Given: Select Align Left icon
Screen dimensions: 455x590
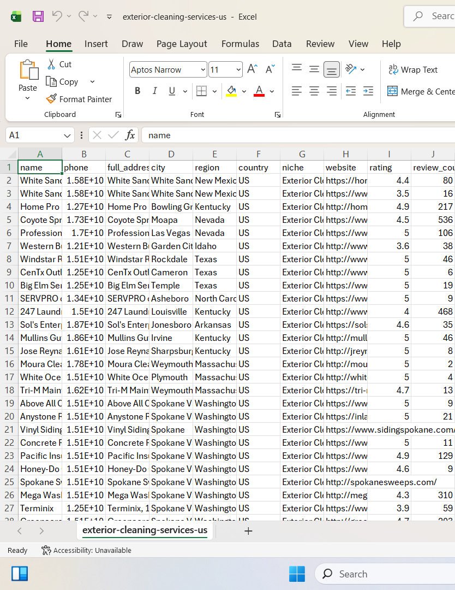Looking at the screenshot, I should [x=297, y=91].
